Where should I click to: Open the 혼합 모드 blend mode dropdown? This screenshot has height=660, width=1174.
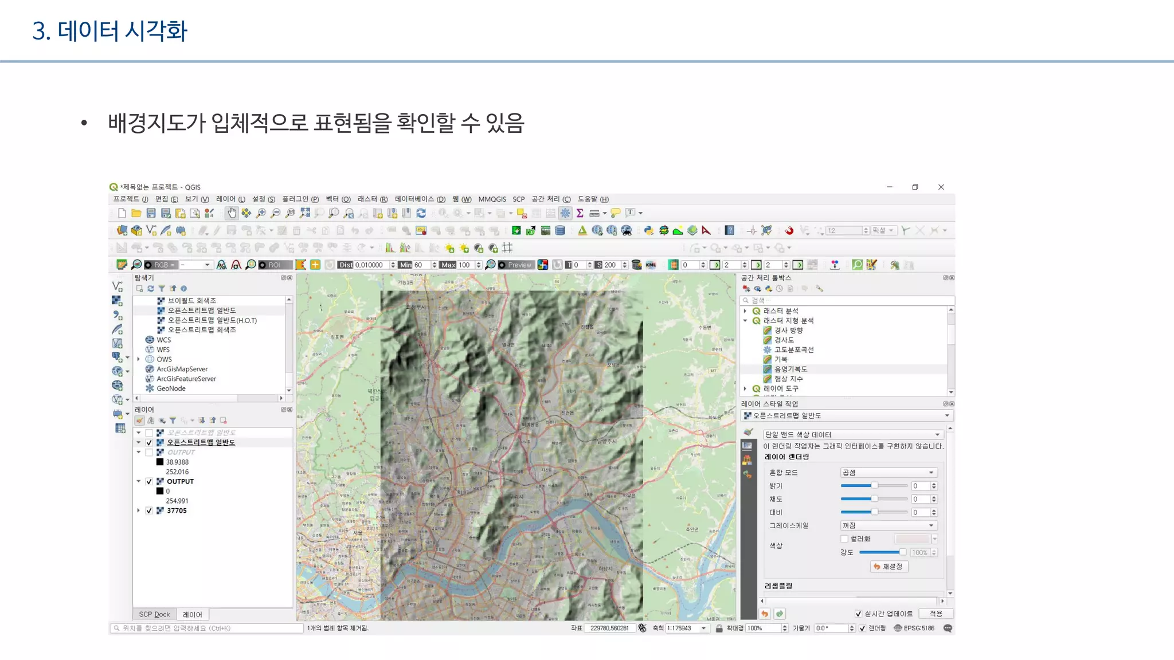pos(889,473)
